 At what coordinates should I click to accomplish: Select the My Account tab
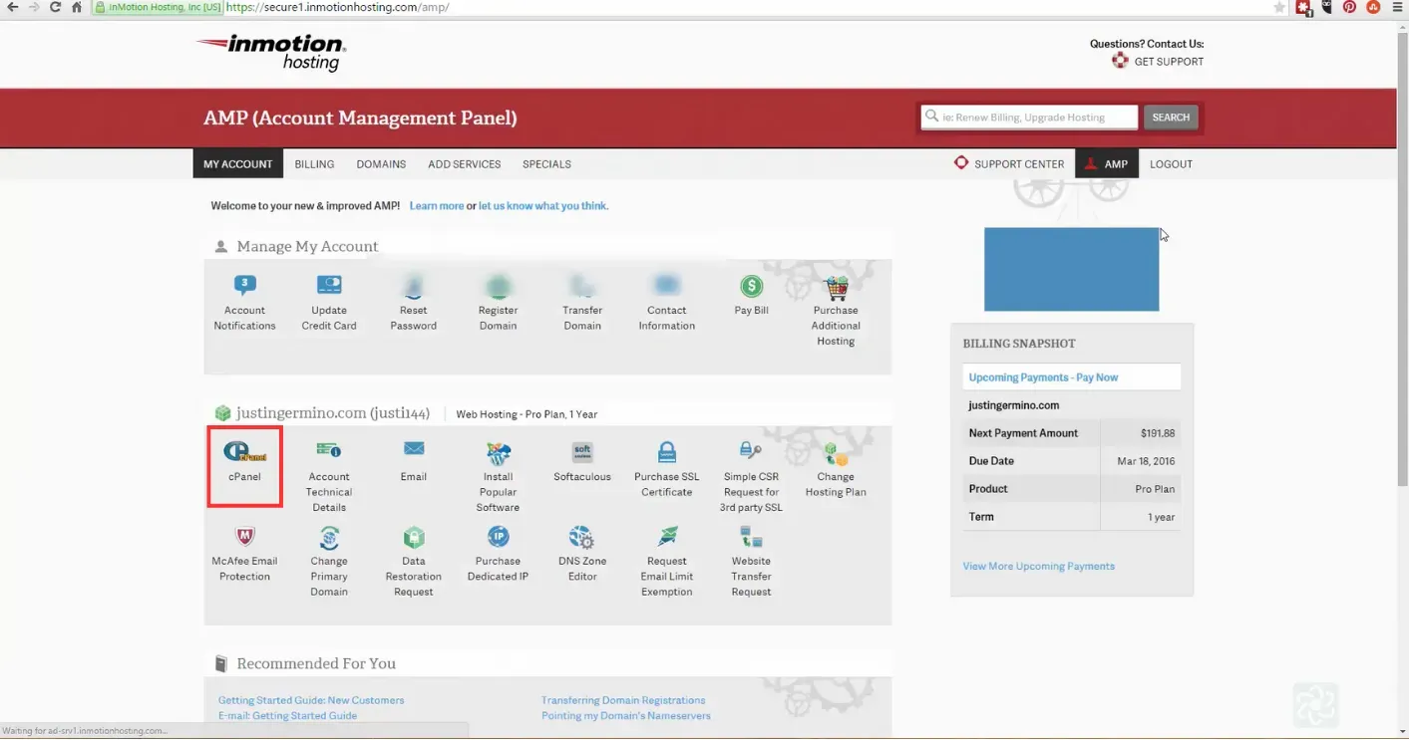(x=237, y=164)
